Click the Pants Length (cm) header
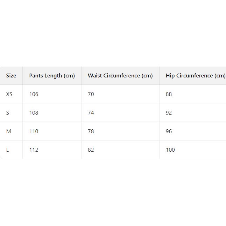Image resolution: width=226 pixels, height=226 pixels. point(52,76)
